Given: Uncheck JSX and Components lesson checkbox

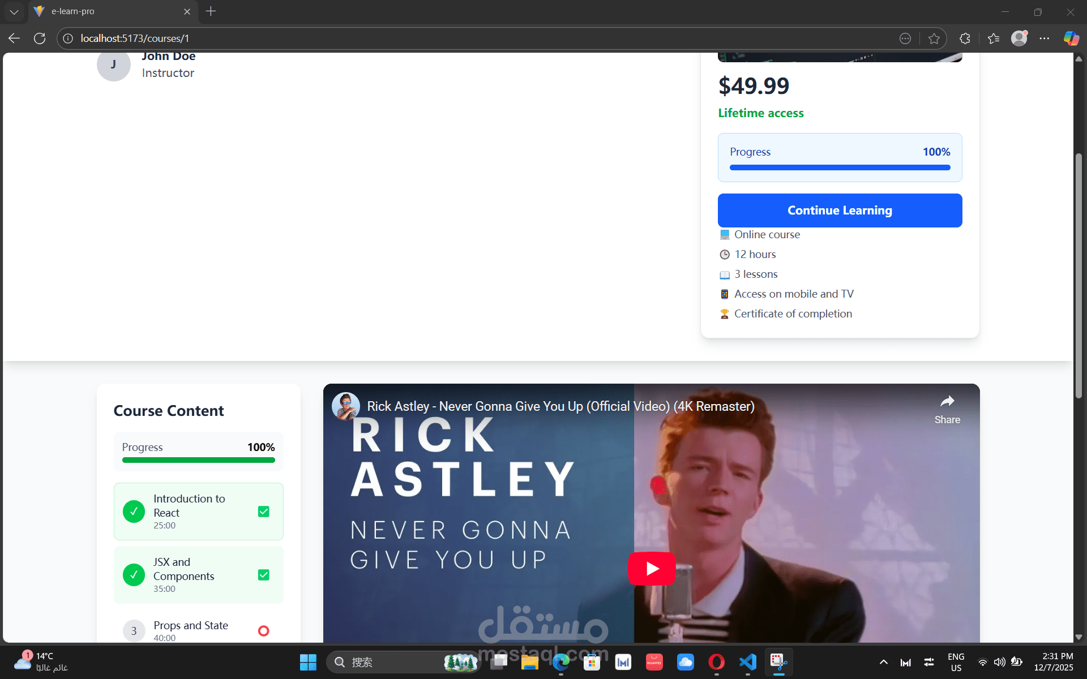Looking at the screenshot, I should [x=264, y=575].
